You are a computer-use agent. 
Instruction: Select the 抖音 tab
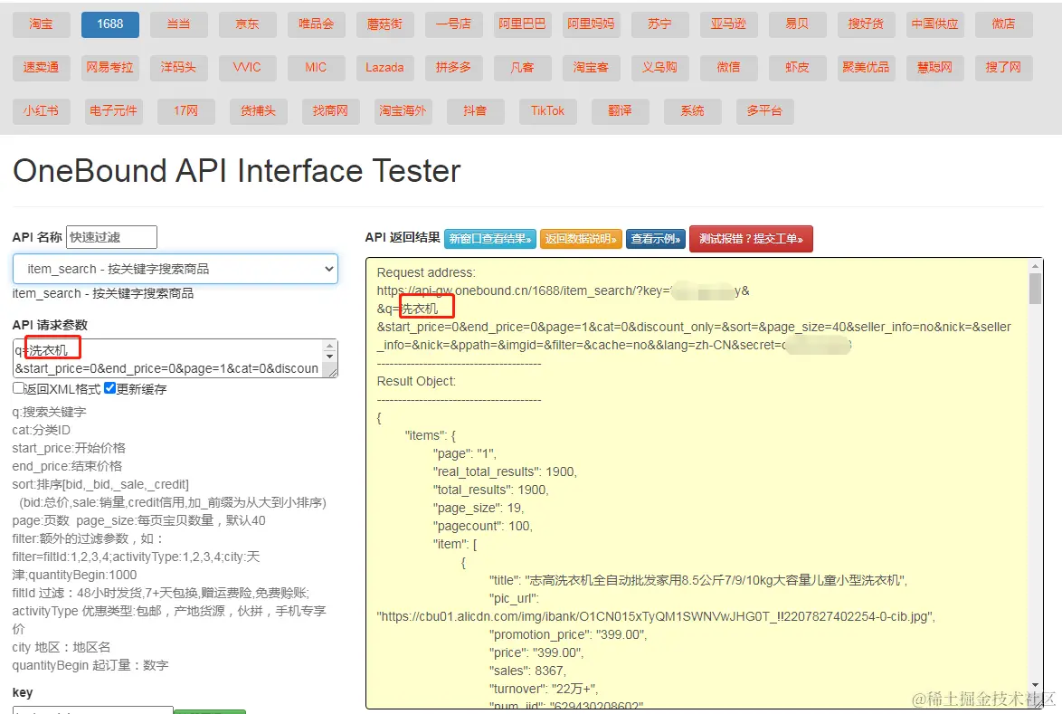tap(476, 111)
